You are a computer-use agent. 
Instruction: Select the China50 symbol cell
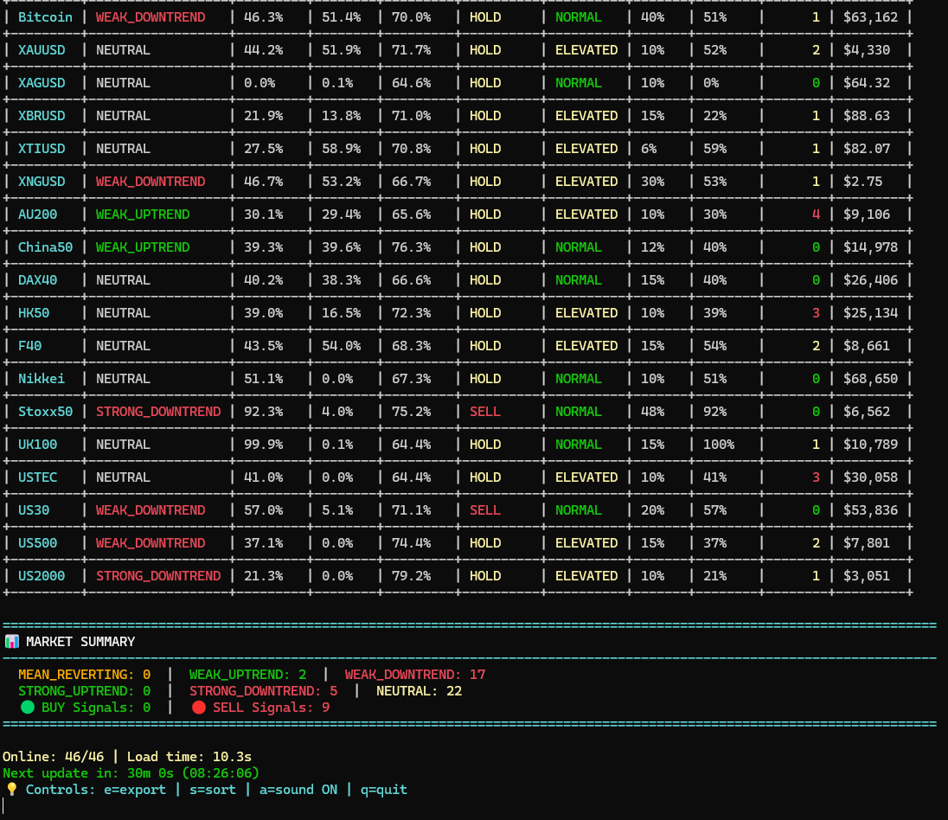(x=45, y=247)
